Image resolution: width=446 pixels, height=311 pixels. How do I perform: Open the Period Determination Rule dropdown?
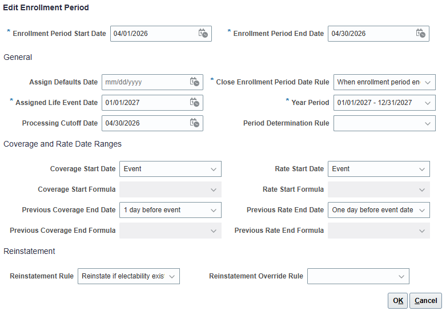pos(384,123)
